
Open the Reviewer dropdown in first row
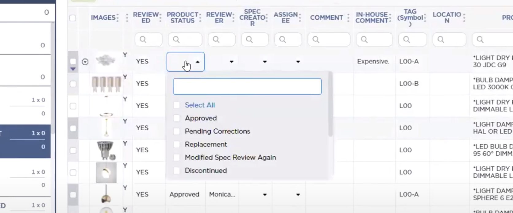pyautogui.click(x=231, y=62)
